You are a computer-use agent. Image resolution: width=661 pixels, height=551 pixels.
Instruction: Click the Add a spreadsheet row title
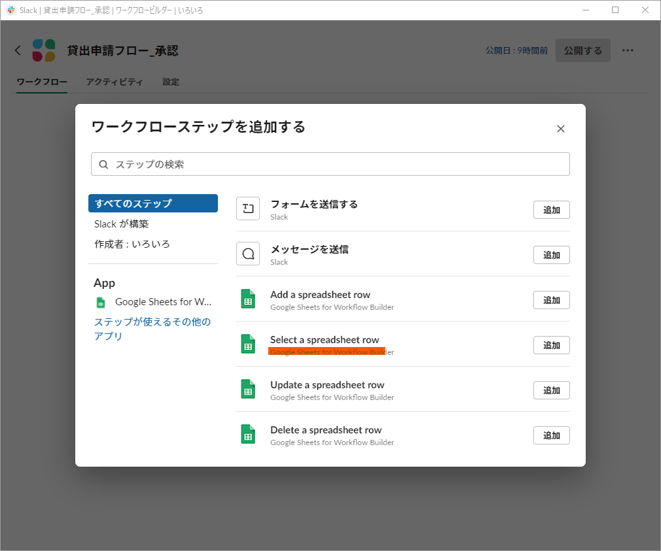pyautogui.click(x=321, y=295)
